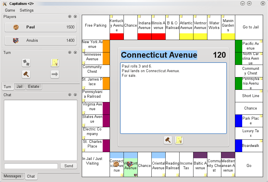Select player Anubis with 1400

tap(41, 41)
